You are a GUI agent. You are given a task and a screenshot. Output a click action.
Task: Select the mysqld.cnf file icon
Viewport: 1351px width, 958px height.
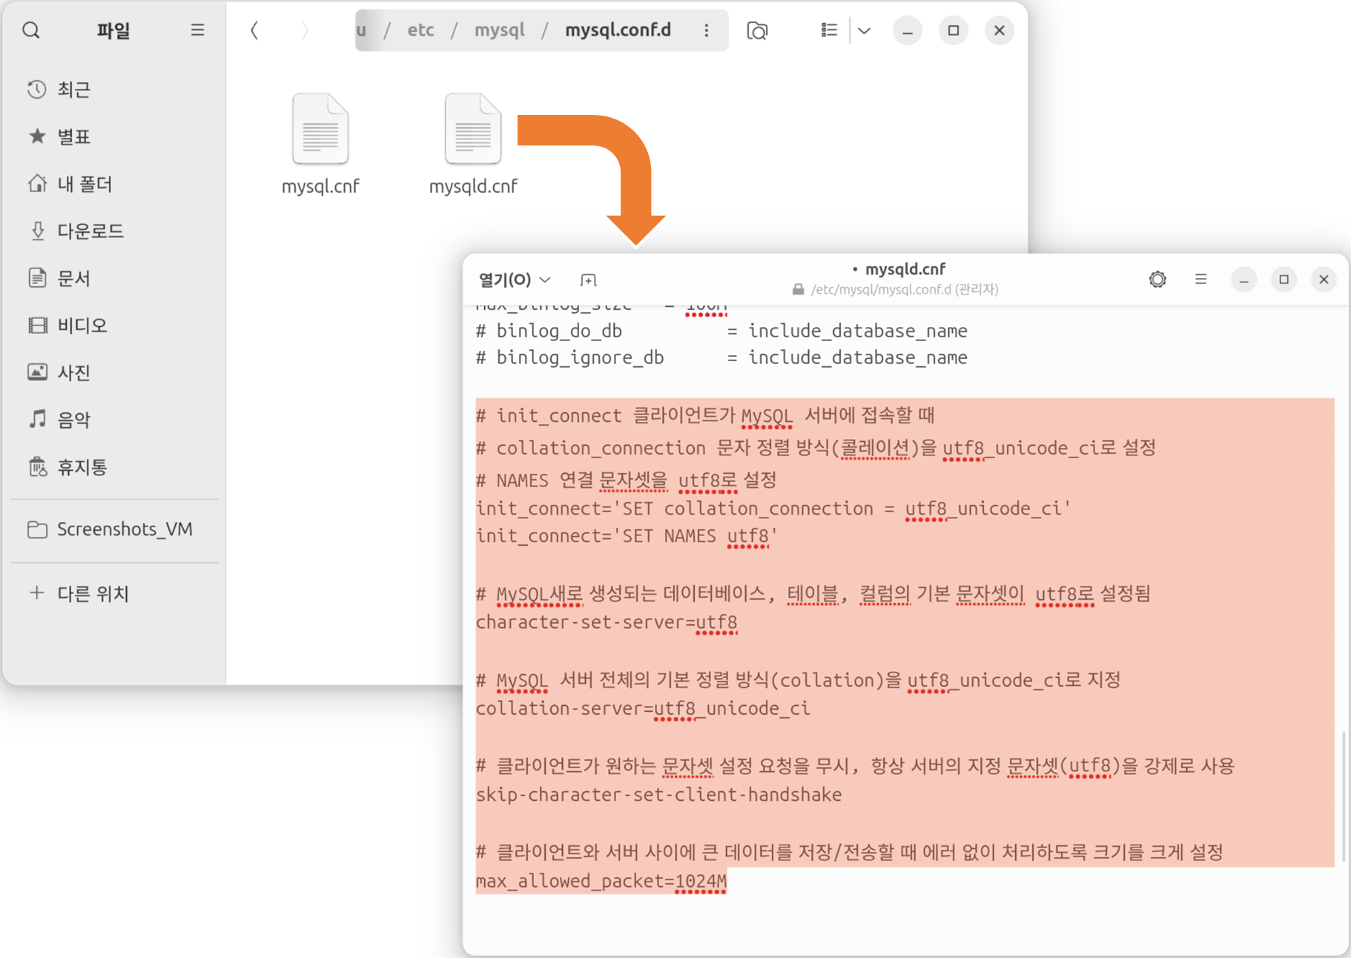473,129
